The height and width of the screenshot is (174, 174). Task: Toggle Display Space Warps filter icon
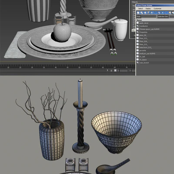click(x=156, y=13)
